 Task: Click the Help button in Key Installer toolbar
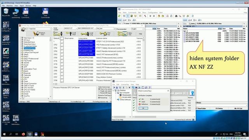pos(140,34)
